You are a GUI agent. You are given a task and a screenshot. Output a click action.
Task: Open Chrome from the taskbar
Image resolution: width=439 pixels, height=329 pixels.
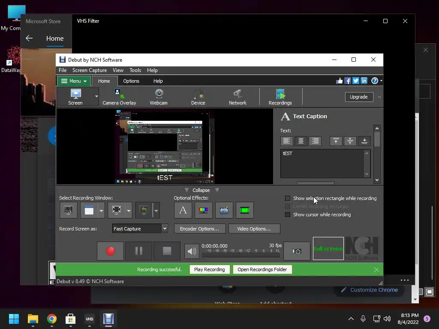click(x=52, y=319)
